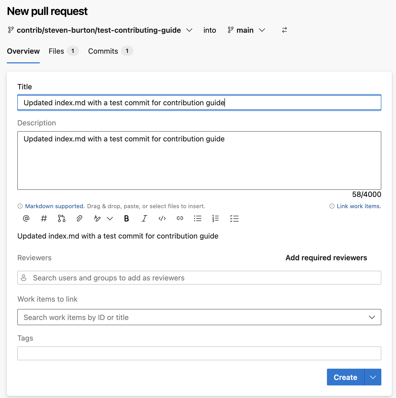
Task: Click the text format highlighter icon
Action: pyautogui.click(x=97, y=218)
